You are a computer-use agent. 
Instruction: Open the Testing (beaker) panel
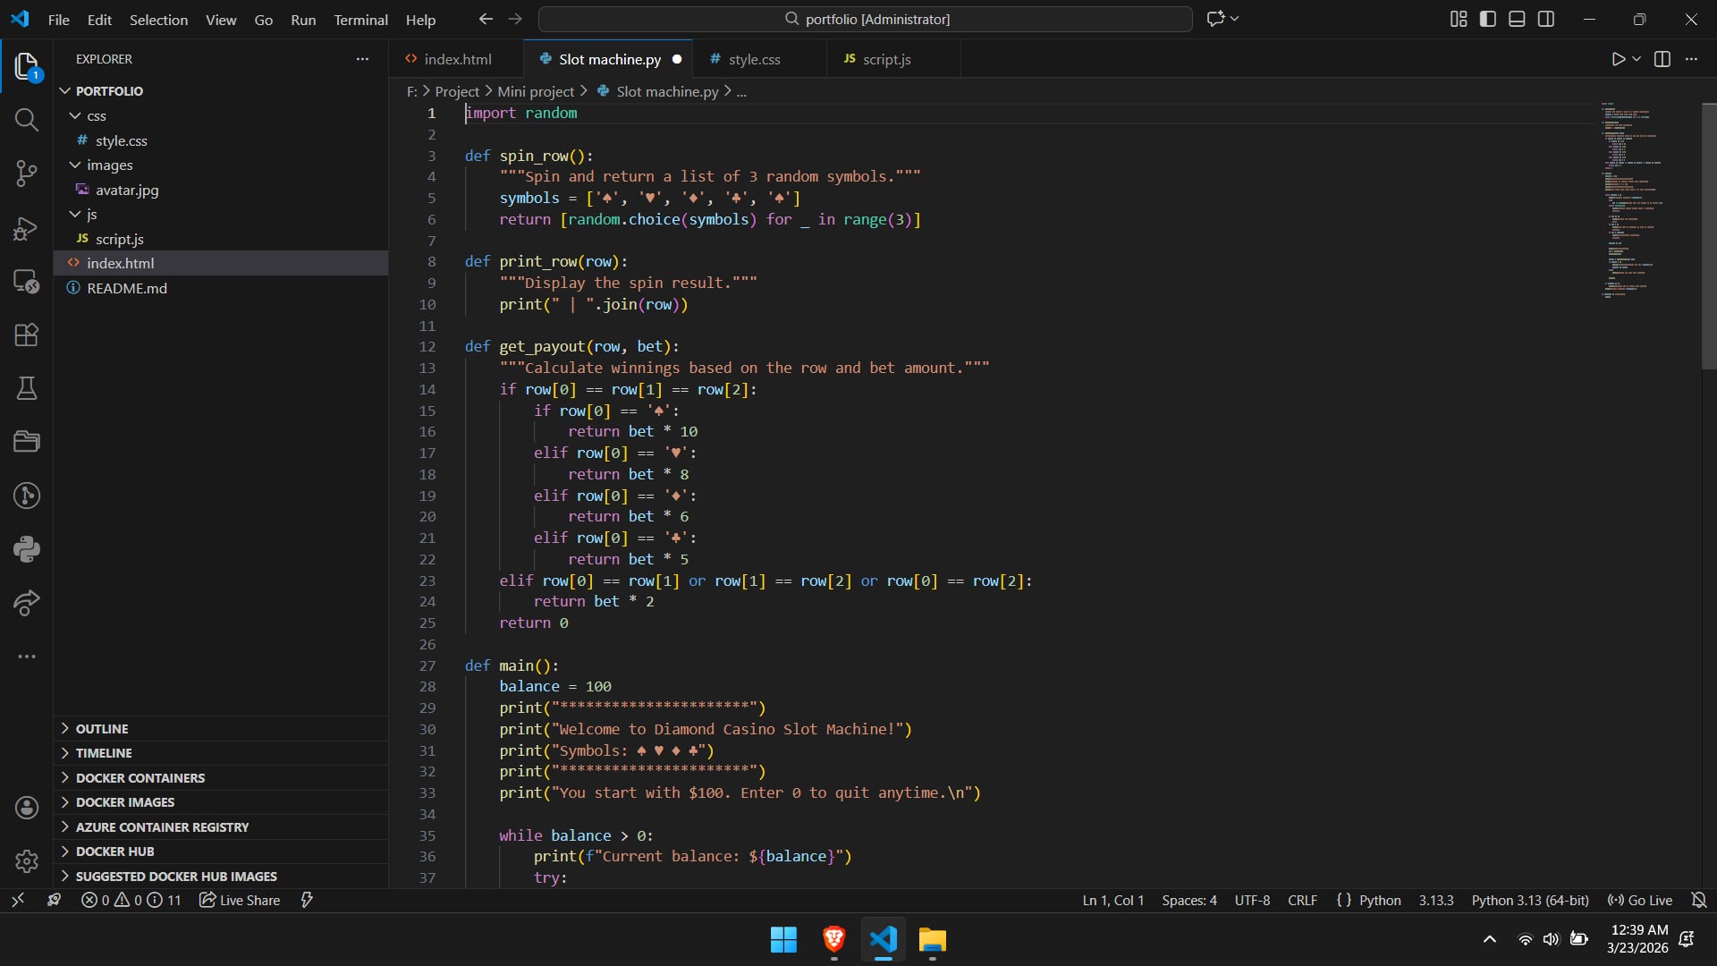26,388
